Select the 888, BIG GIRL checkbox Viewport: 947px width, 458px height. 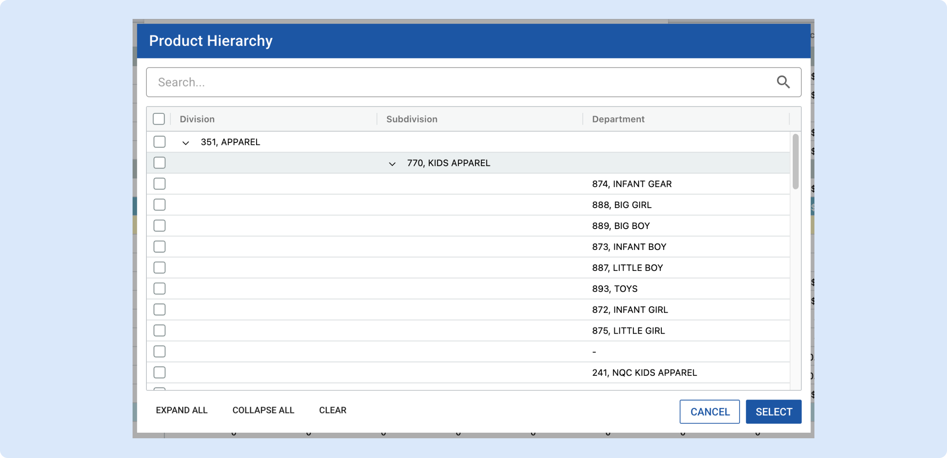(x=159, y=205)
